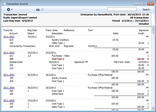Image resolution: width=156 pixels, height=112 pixels.
Task: Click the Search button
Action: click(146, 9)
